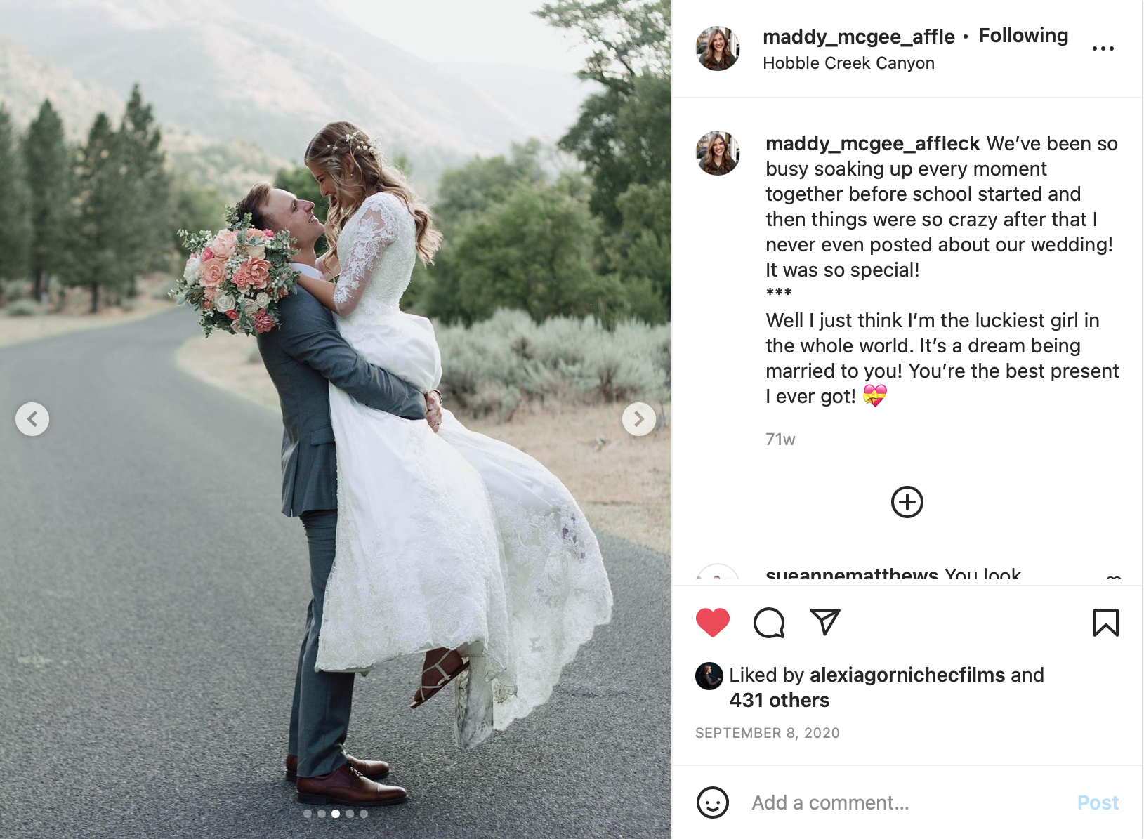Viewport: 1144px width, 839px height.
Task: Save post with bookmark icon
Action: [1106, 623]
